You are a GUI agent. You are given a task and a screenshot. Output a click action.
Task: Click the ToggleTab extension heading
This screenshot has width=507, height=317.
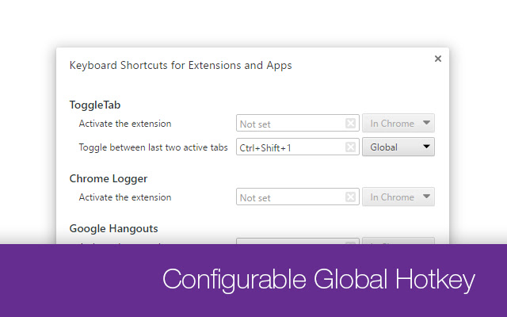click(x=95, y=105)
